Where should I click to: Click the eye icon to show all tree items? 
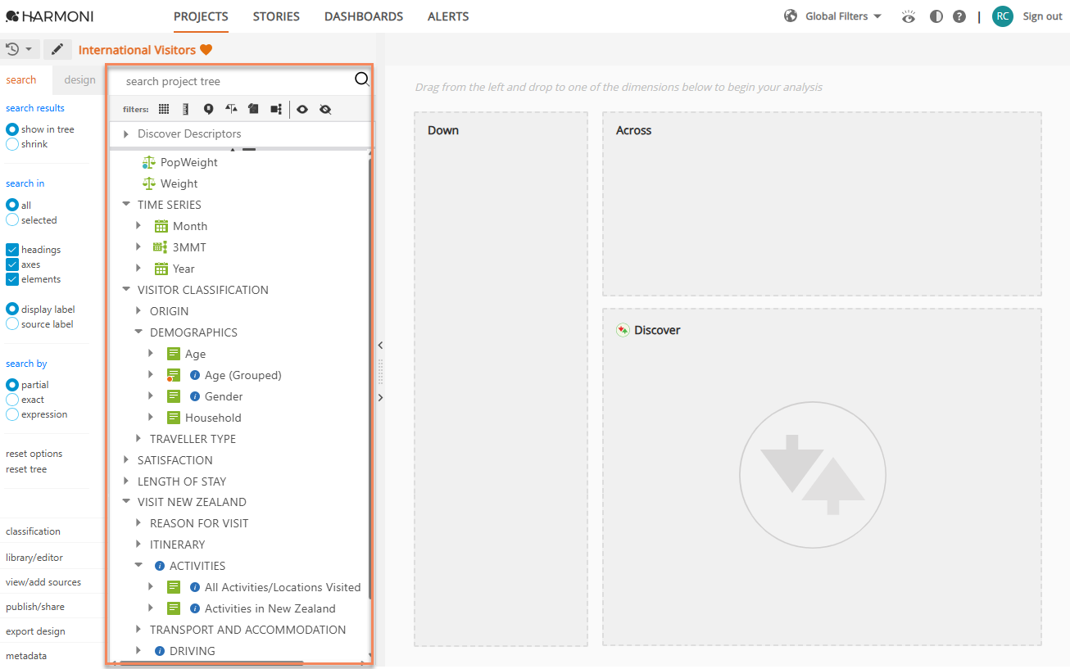302,108
